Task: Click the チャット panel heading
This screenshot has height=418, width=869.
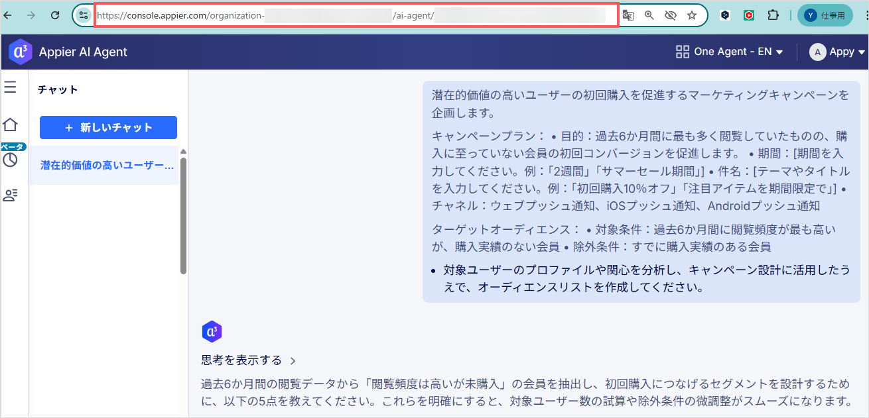Action: (x=58, y=89)
